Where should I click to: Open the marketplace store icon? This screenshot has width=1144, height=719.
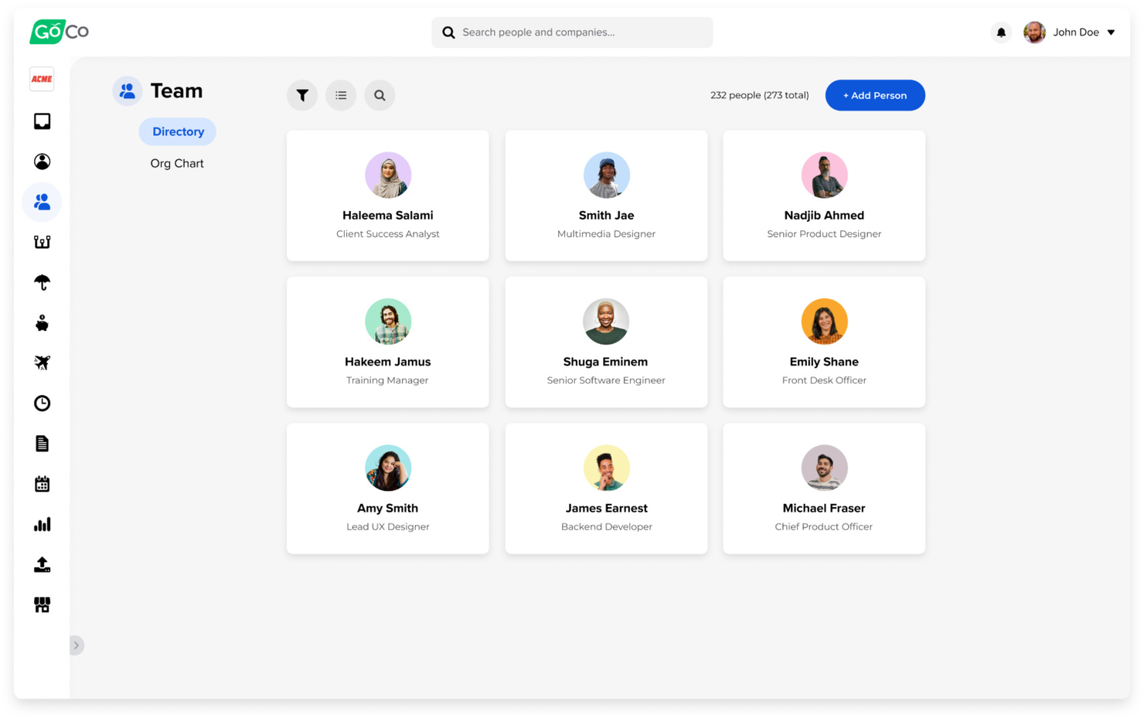(42, 605)
